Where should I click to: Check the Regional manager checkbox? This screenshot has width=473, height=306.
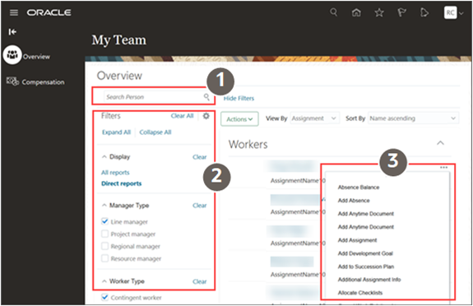coord(104,246)
